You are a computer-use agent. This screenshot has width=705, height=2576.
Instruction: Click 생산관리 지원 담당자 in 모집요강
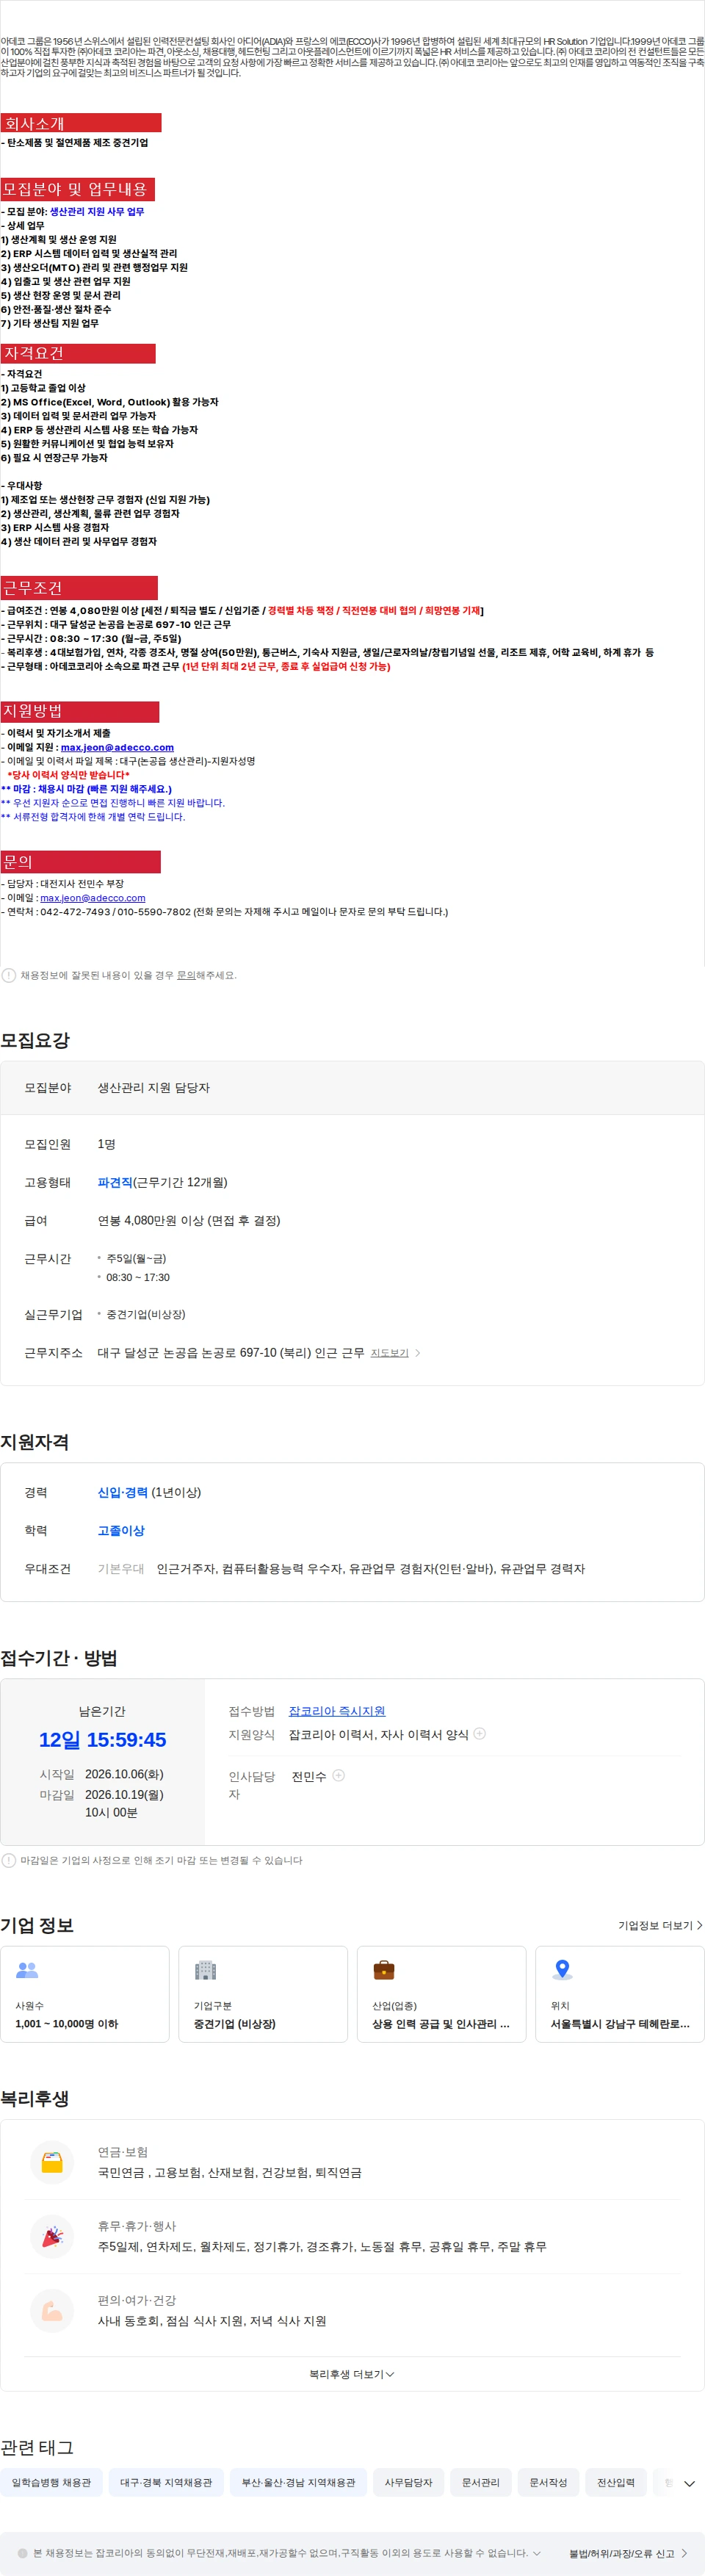153,1087
